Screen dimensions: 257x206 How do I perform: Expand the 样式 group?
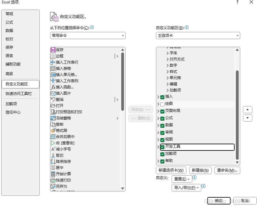coord(168,72)
